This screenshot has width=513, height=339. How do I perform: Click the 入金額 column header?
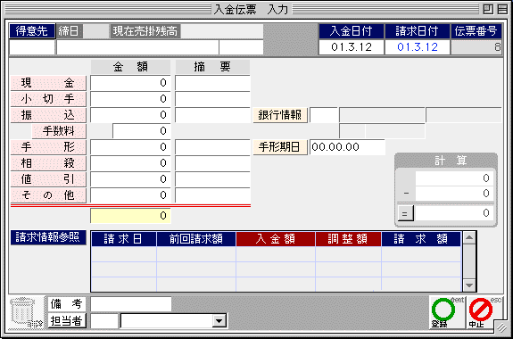click(276, 239)
